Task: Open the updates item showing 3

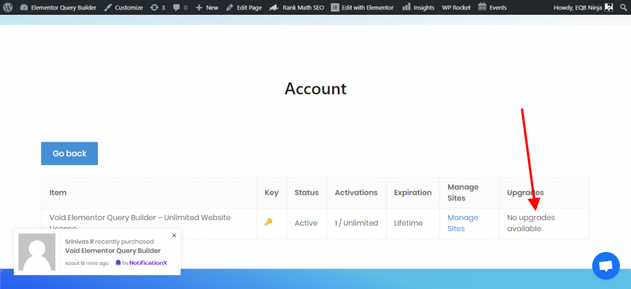Action: [x=158, y=7]
